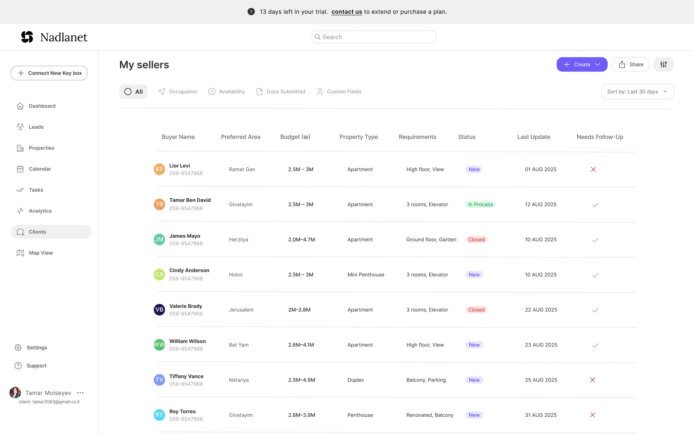The width and height of the screenshot is (694, 434).
Task: Toggle Tamar Ben David's follow-up checkmark
Action: tap(595, 205)
